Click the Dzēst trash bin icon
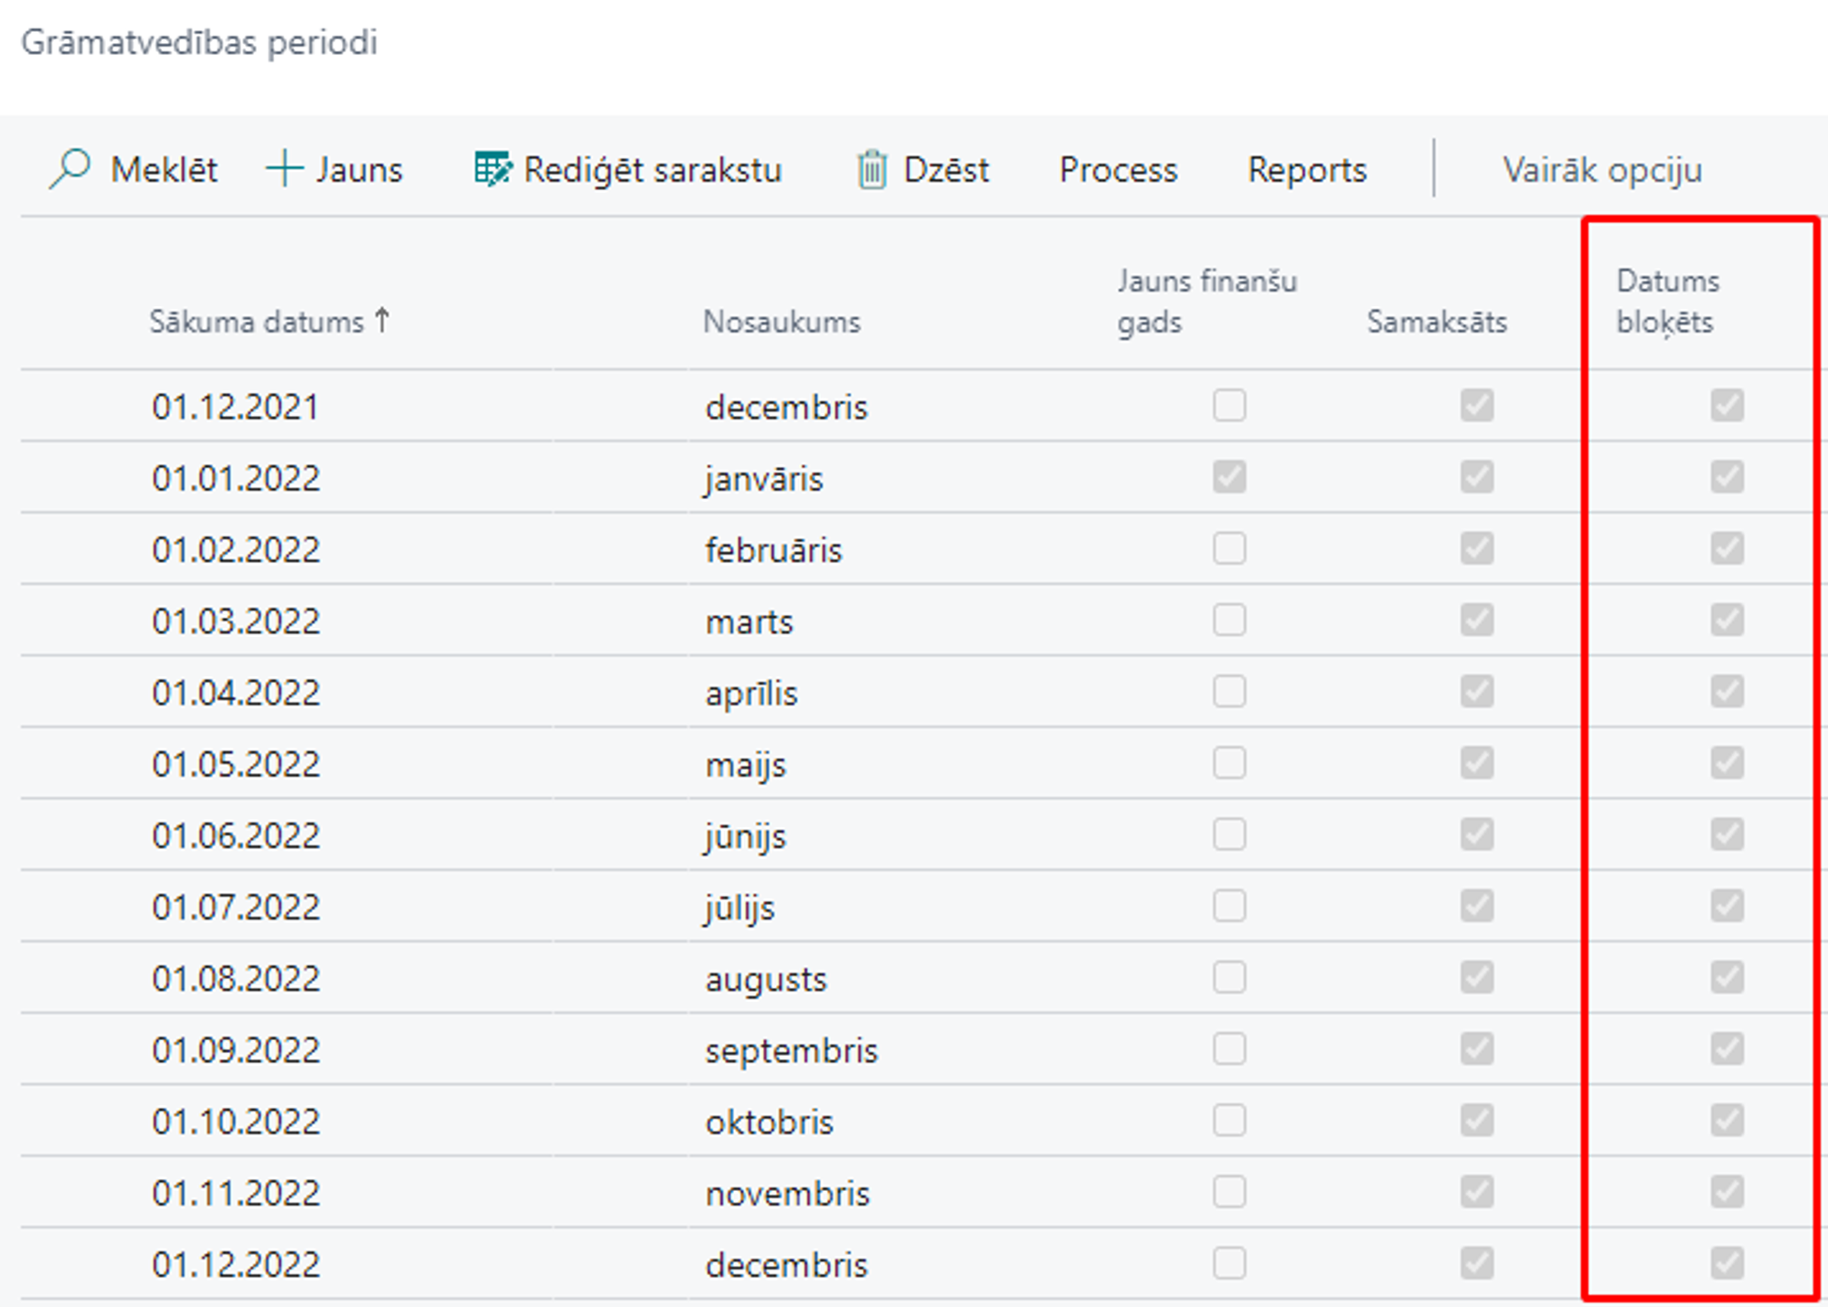 tap(872, 170)
